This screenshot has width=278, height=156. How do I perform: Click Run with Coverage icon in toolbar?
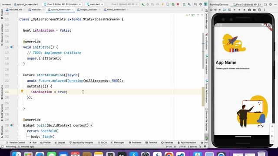click(x=152, y=4)
